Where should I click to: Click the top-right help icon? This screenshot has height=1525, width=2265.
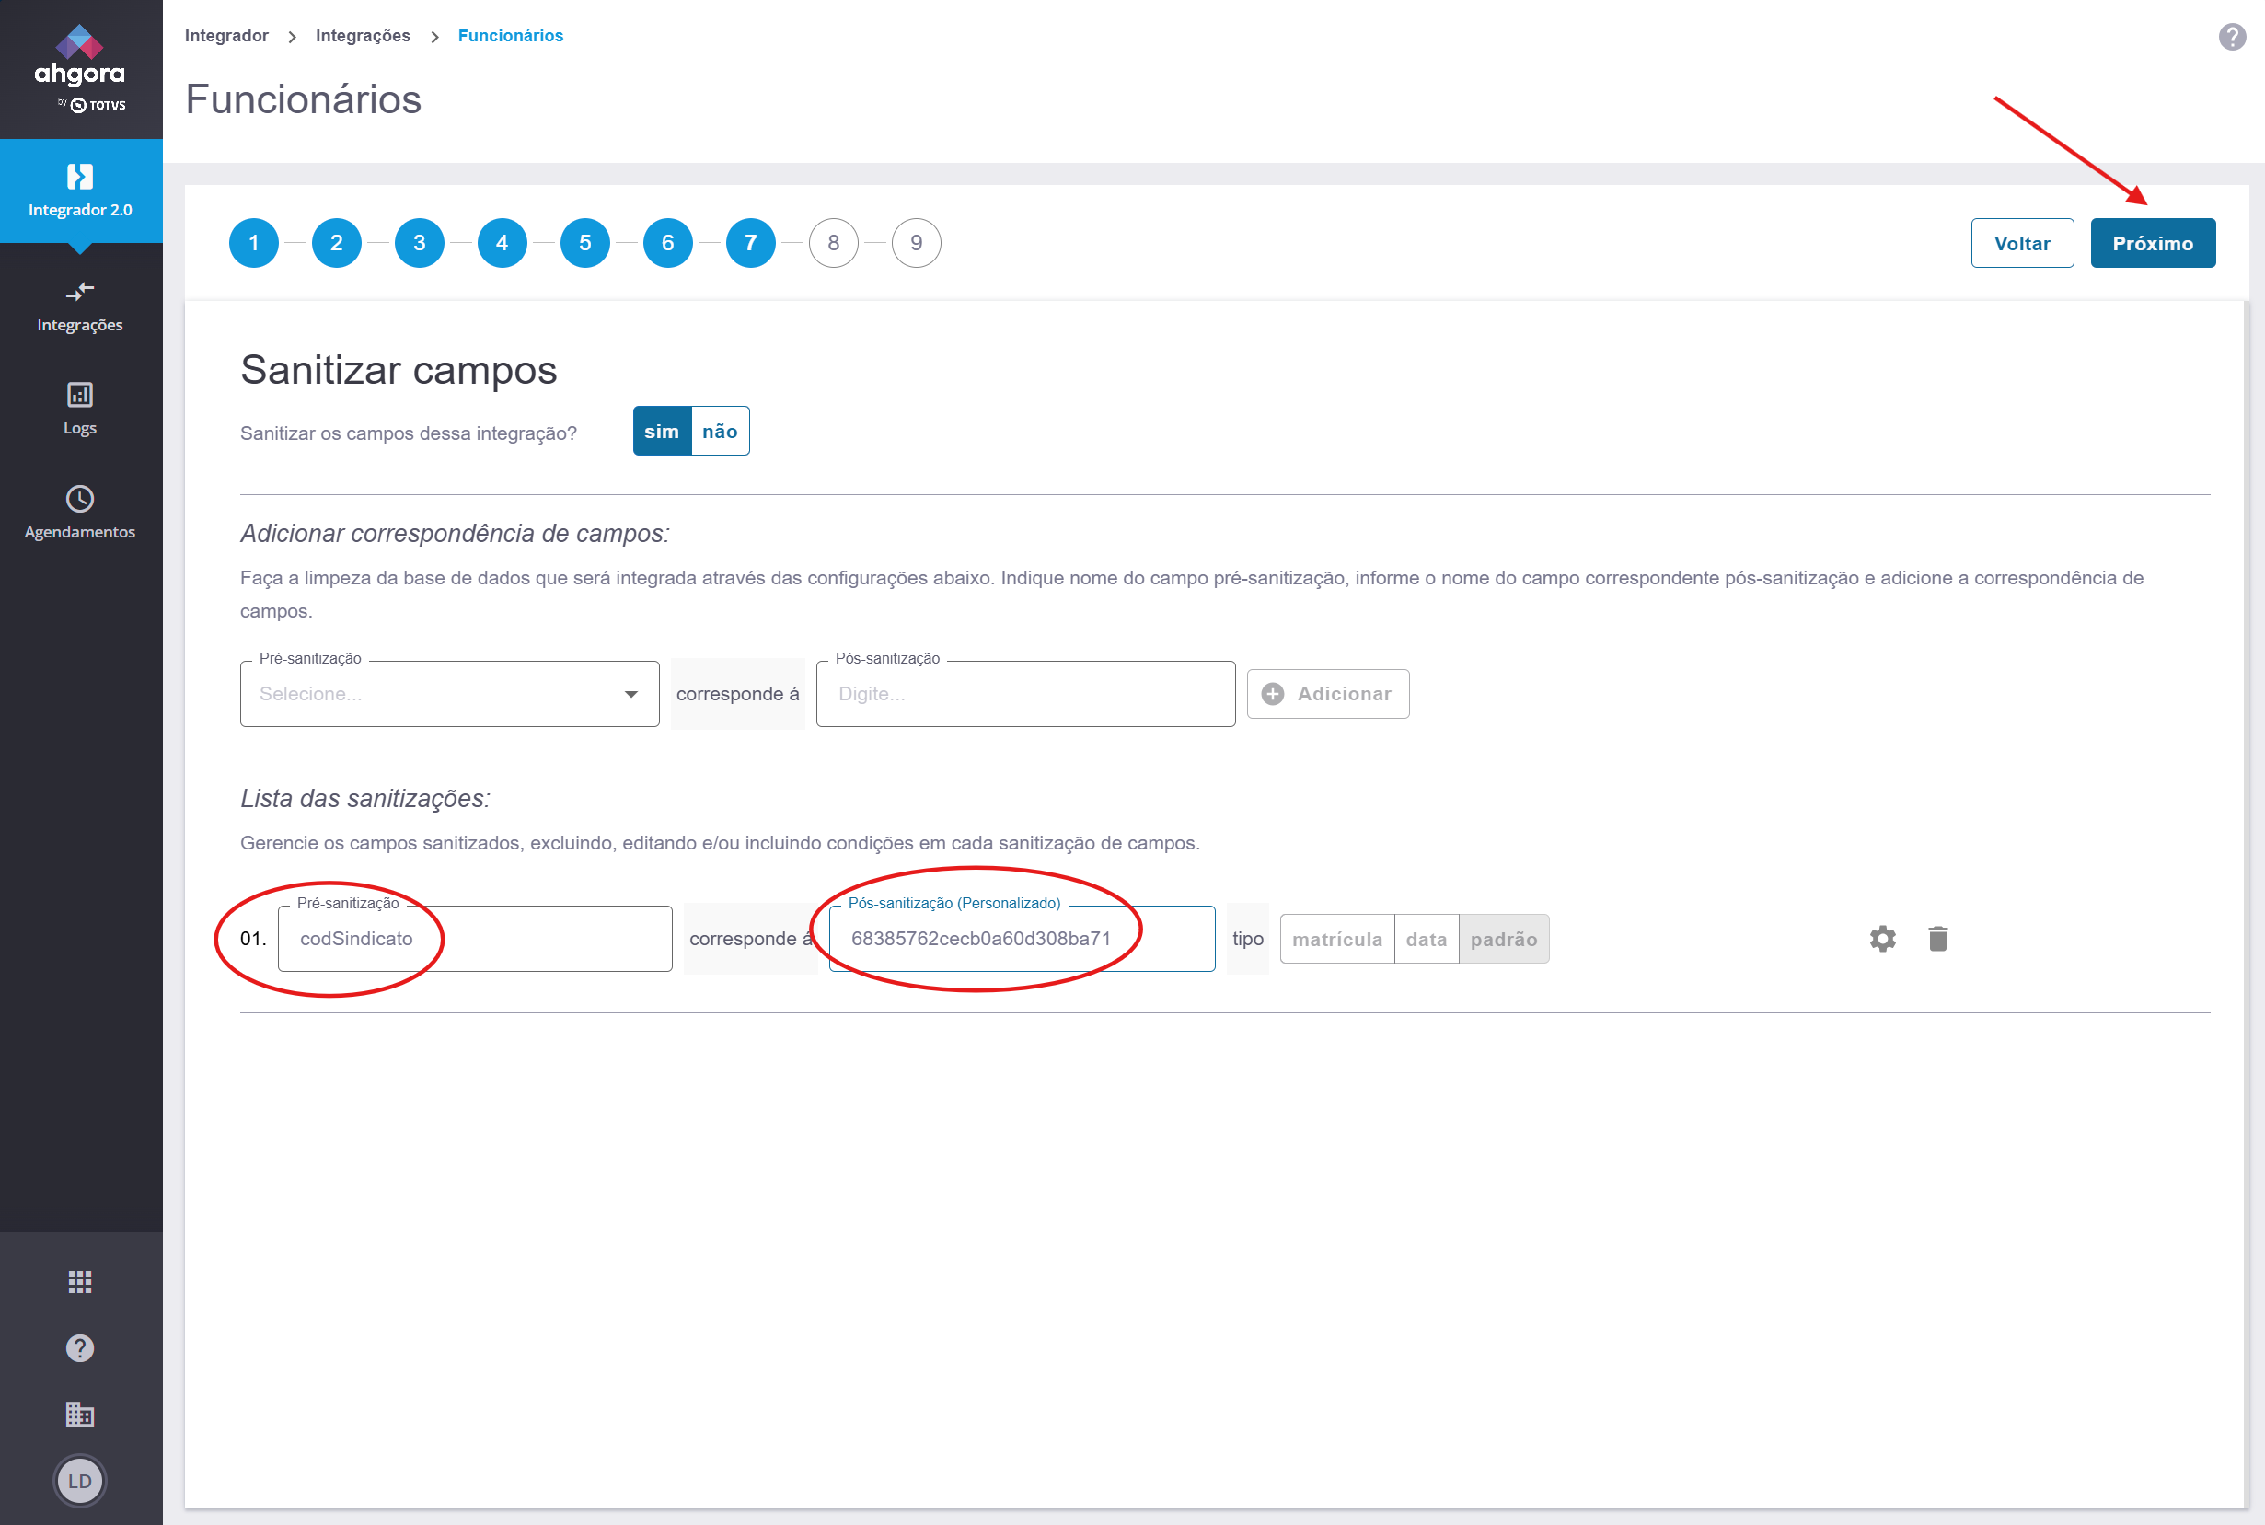click(2232, 37)
